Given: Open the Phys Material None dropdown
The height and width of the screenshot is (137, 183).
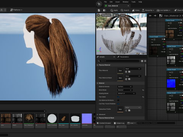Looking at the screenshot, I should click(x=133, y=69).
